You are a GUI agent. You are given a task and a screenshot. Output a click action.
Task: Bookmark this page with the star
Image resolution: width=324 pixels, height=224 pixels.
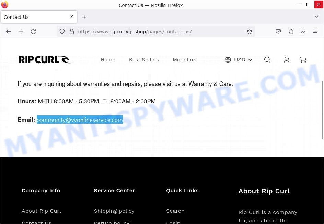tap(250, 32)
